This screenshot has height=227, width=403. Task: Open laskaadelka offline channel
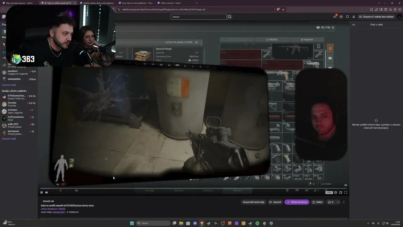click(x=19, y=79)
